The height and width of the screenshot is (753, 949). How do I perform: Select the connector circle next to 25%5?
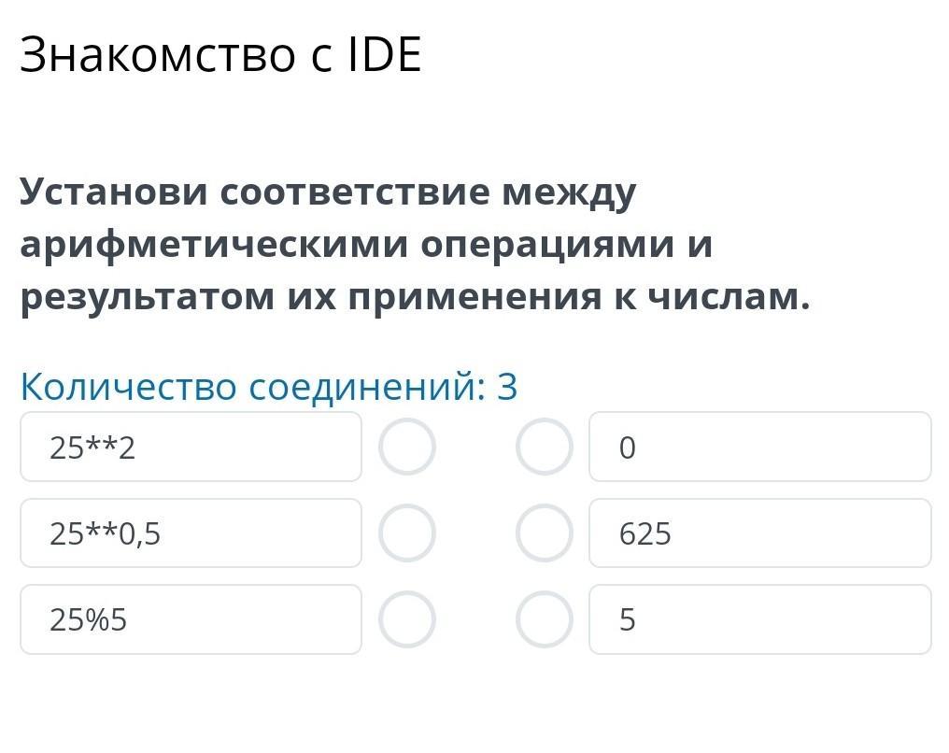click(406, 619)
